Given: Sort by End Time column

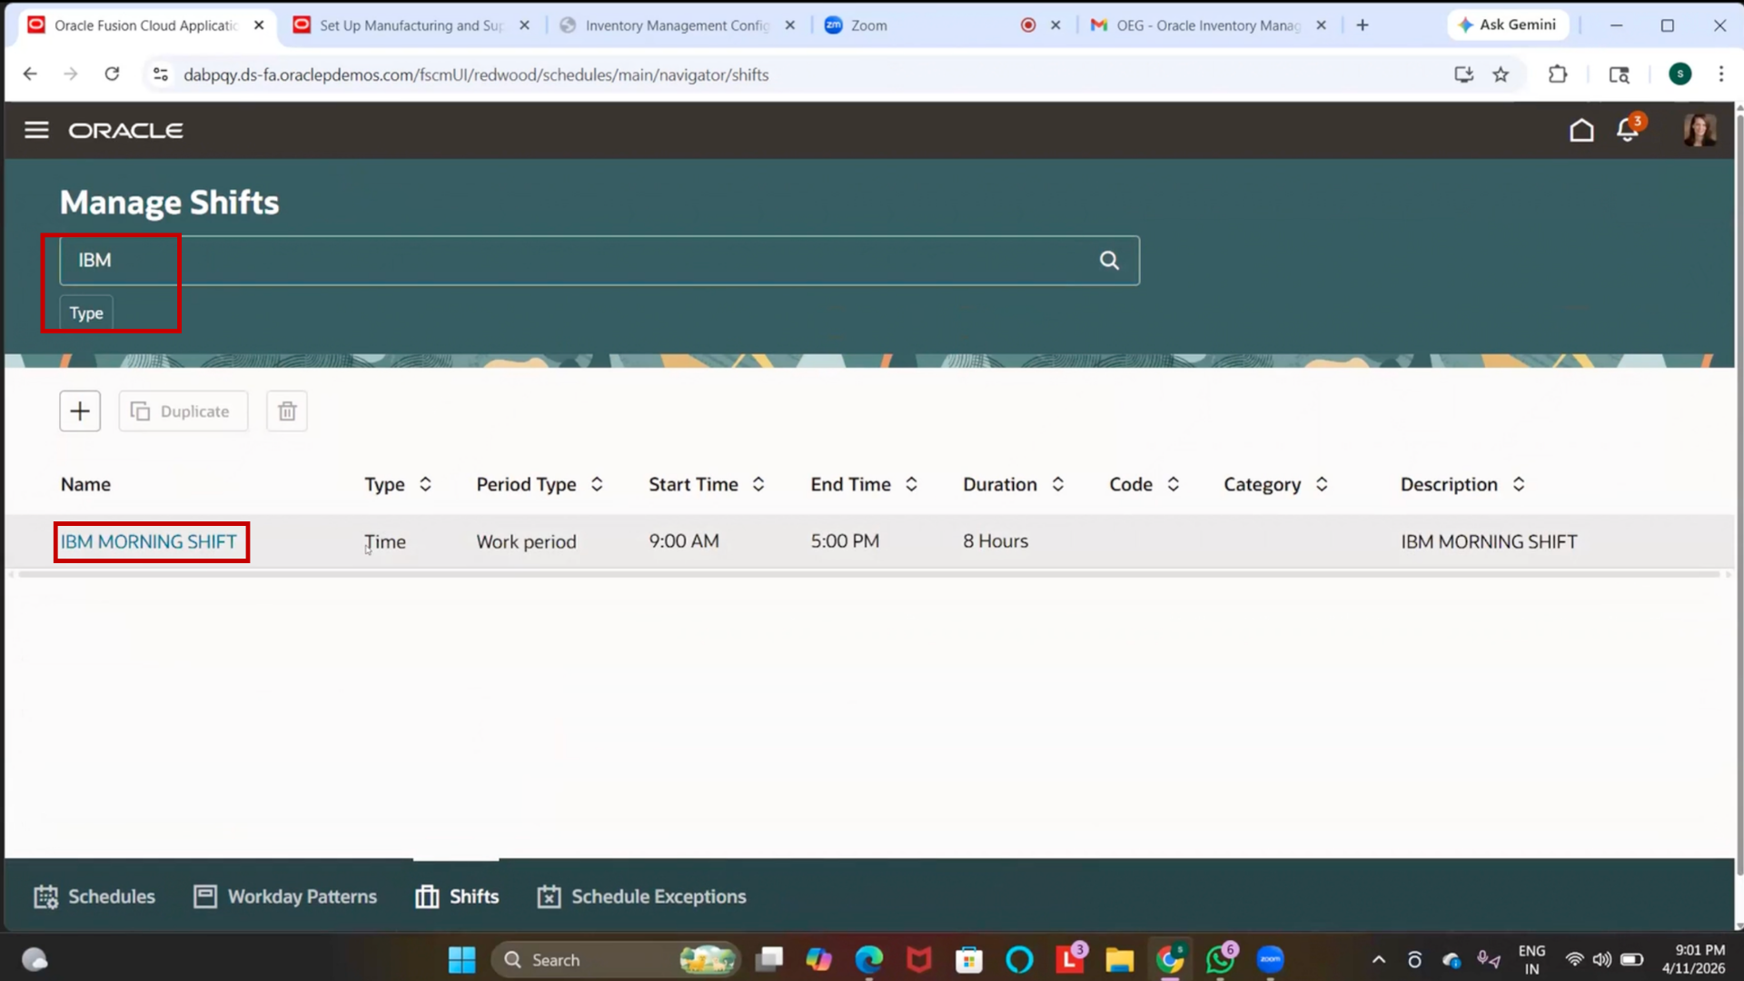Looking at the screenshot, I should click(x=911, y=484).
